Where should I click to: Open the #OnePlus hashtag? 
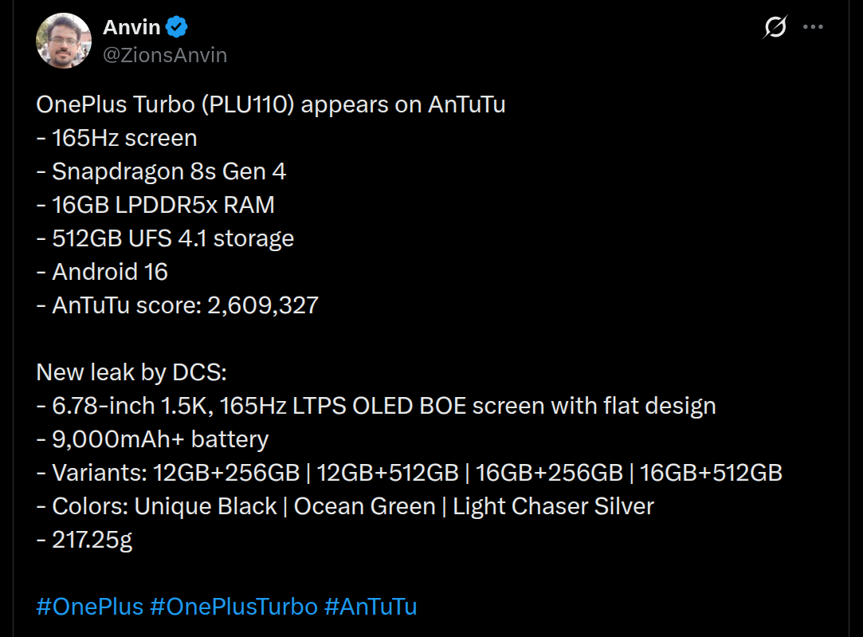point(90,606)
